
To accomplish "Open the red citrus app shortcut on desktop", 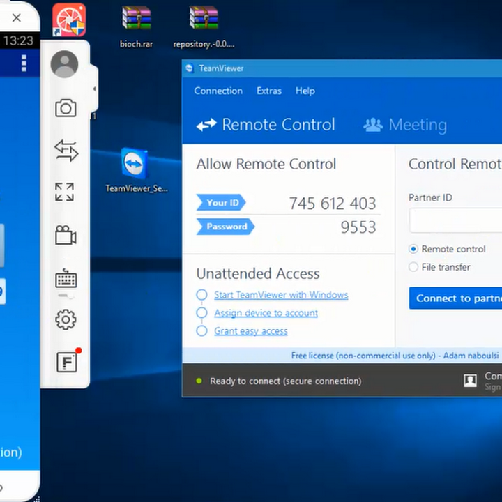I will 69,20.
